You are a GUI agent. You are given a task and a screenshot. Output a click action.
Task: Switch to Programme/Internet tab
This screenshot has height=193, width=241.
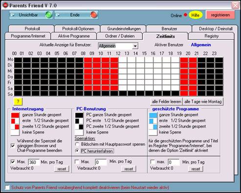tap(28, 36)
